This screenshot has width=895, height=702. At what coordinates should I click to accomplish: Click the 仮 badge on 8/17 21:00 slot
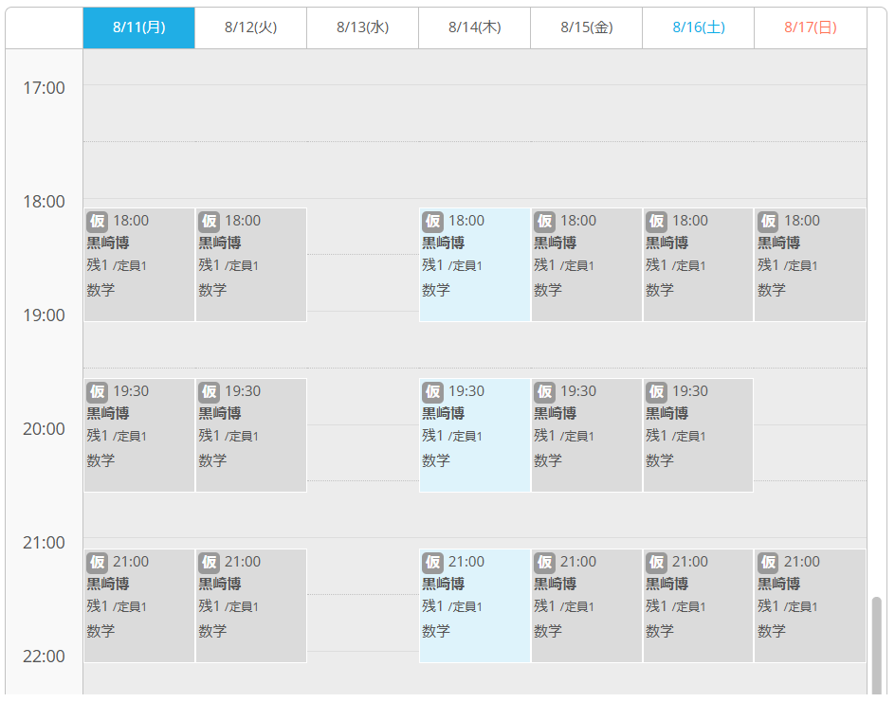coord(768,563)
